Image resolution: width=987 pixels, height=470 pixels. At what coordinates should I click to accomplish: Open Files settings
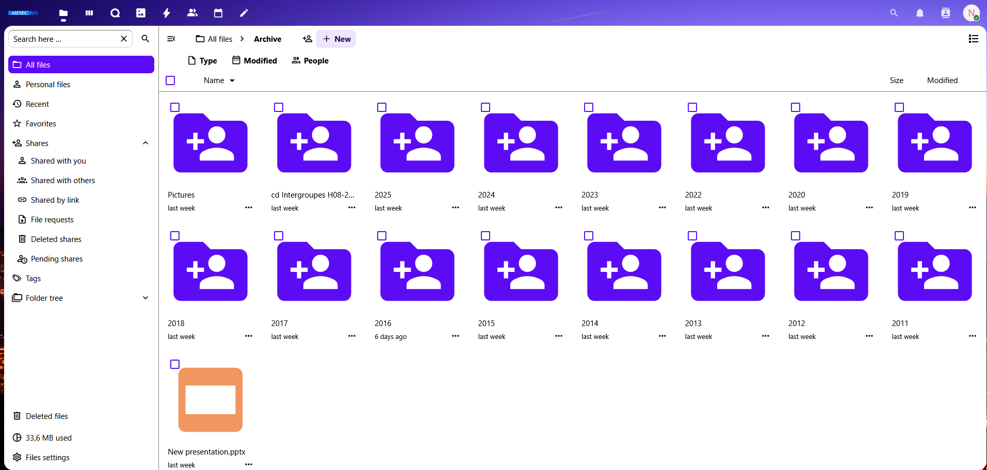coord(47,458)
